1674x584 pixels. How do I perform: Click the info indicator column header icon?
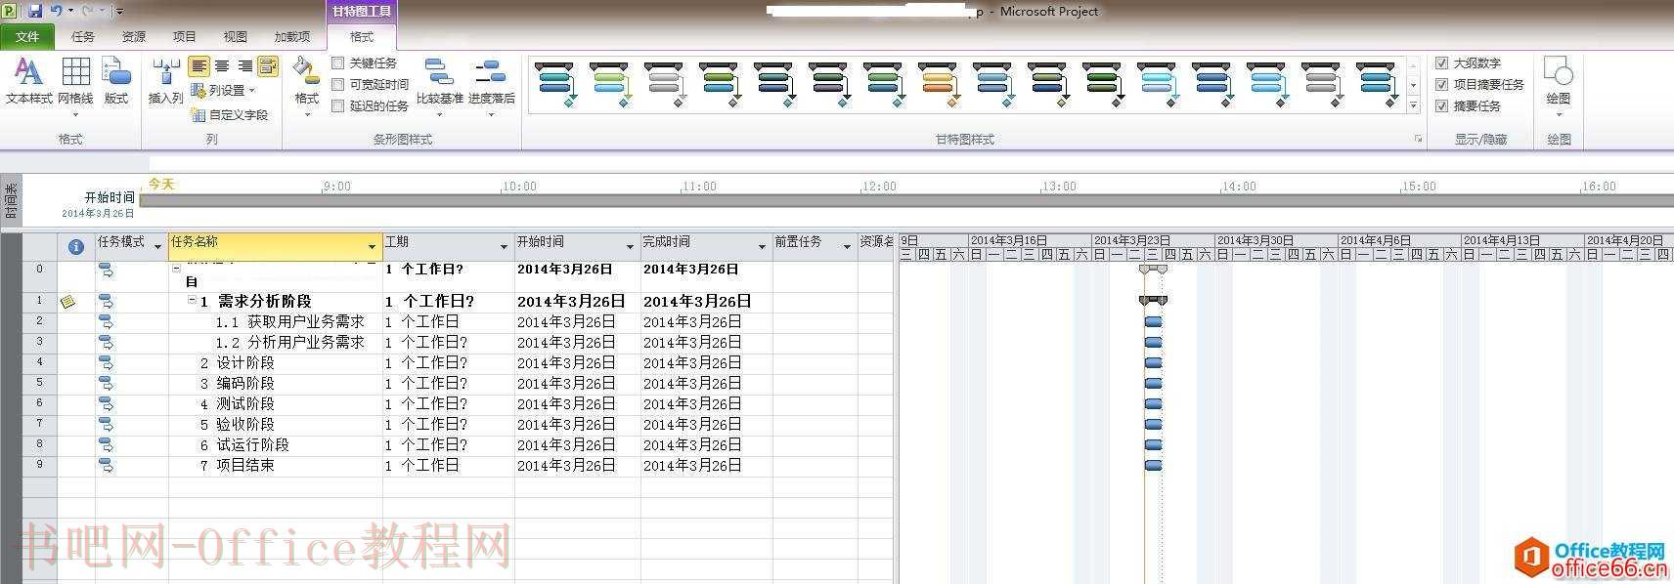[x=76, y=247]
